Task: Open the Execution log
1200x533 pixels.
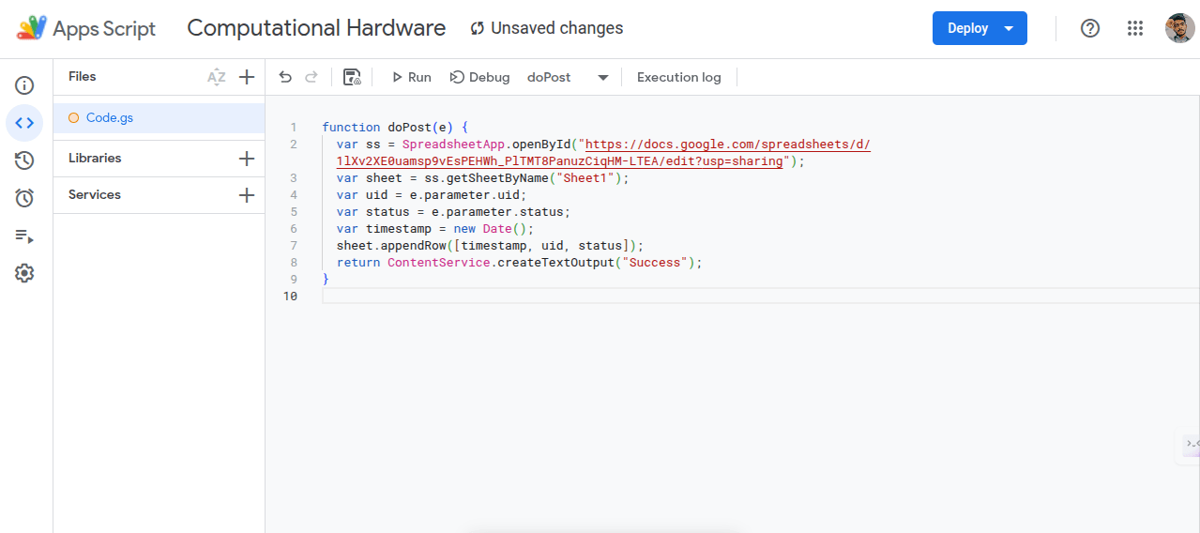Action: (x=678, y=77)
